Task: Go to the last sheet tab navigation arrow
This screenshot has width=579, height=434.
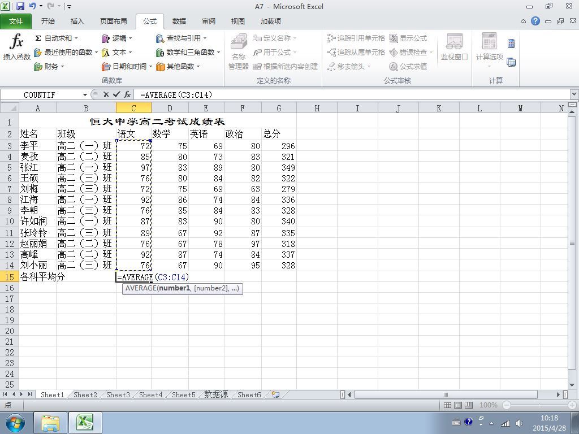Action: coord(29,394)
